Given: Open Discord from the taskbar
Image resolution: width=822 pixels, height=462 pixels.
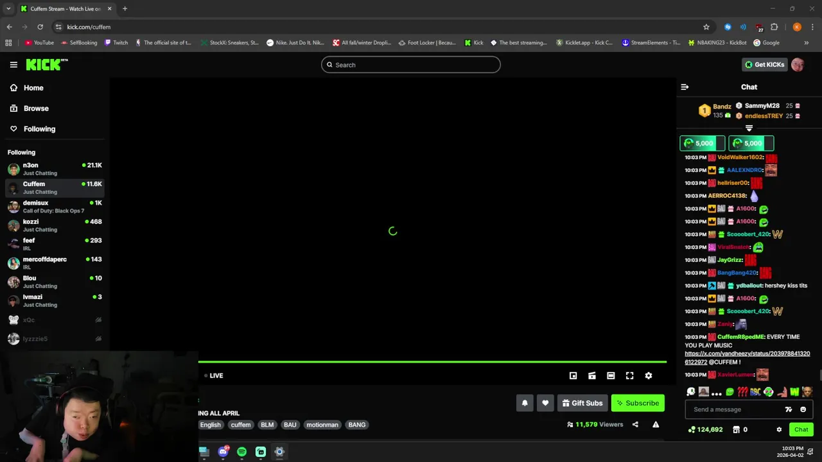Looking at the screenshot, I should 223,452.
